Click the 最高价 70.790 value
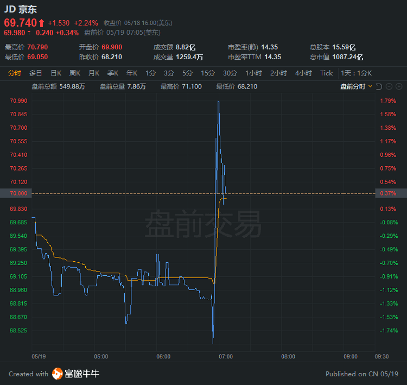407x385 pixels. pos(37,47)
